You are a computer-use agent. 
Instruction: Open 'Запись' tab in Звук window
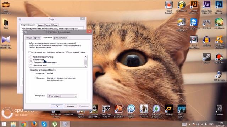(x=40, y=25)
